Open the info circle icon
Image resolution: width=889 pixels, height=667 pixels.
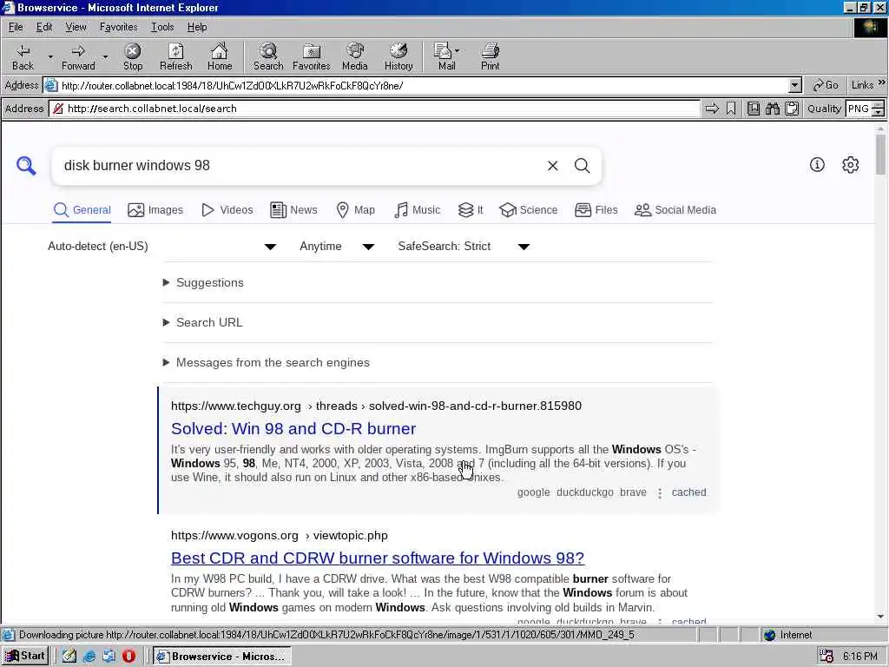(x=817, y=164)
